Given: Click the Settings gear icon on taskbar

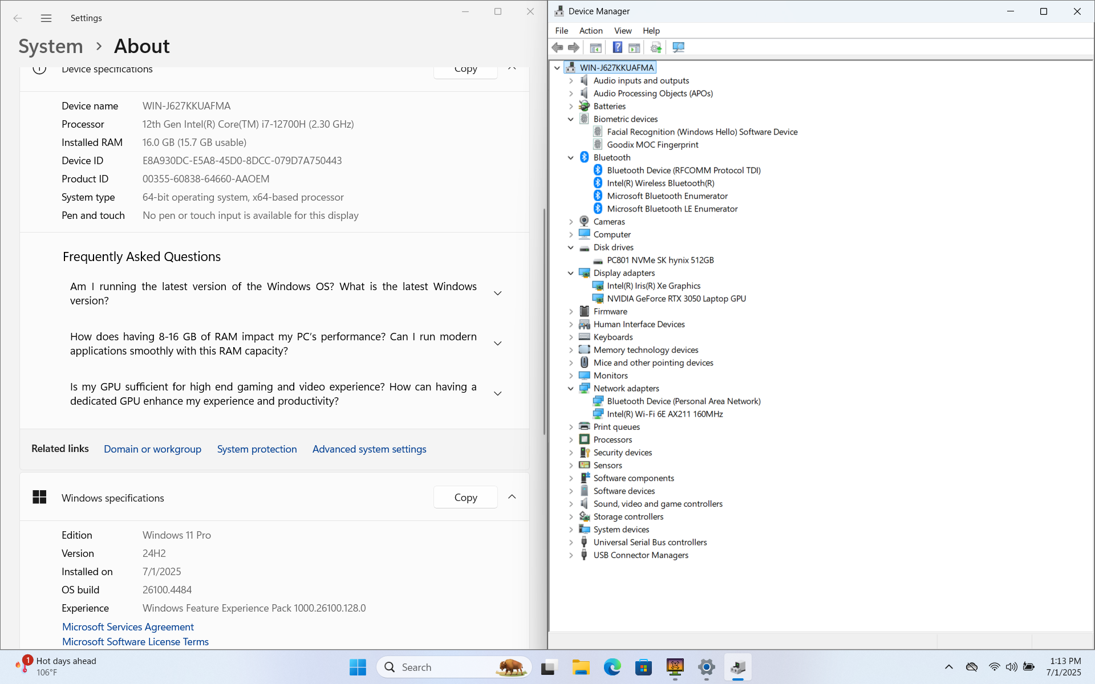Looking at the screenshot, I should (706, 667).
